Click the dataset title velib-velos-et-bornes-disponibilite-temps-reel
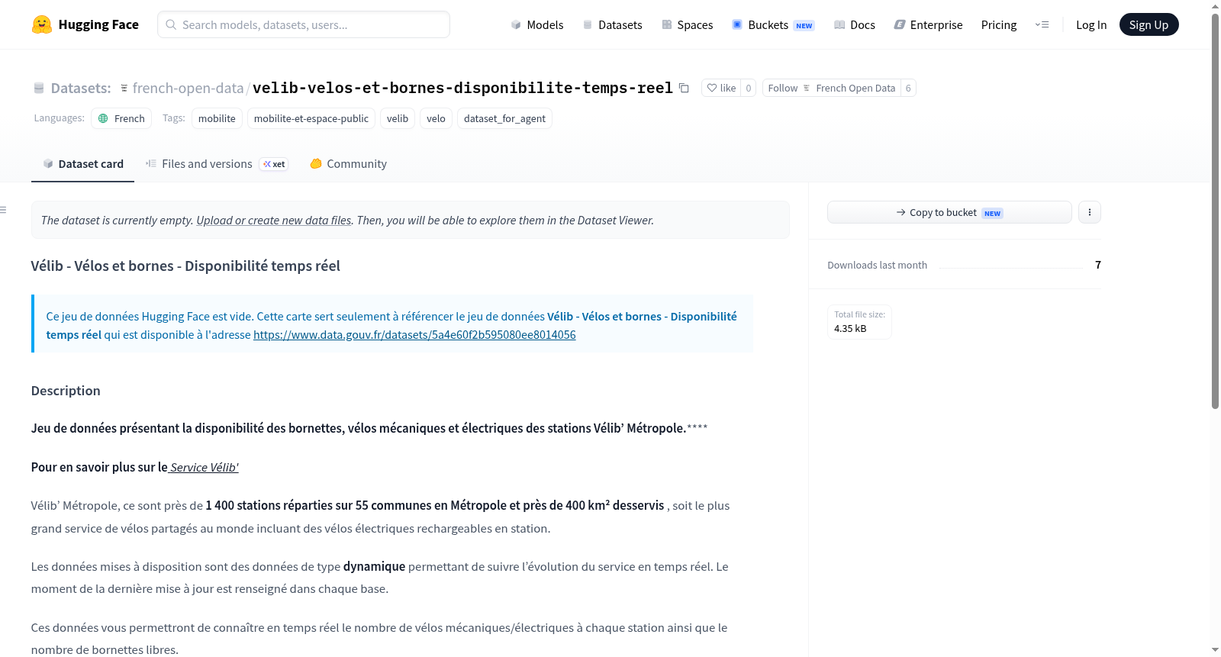This screenshot has width=1221, height=657. click(x=462, y=89)
